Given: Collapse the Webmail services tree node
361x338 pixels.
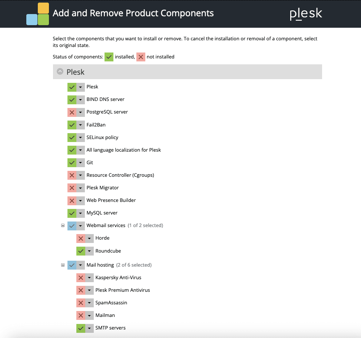Looking at the screenshot, I should [63, 225].
